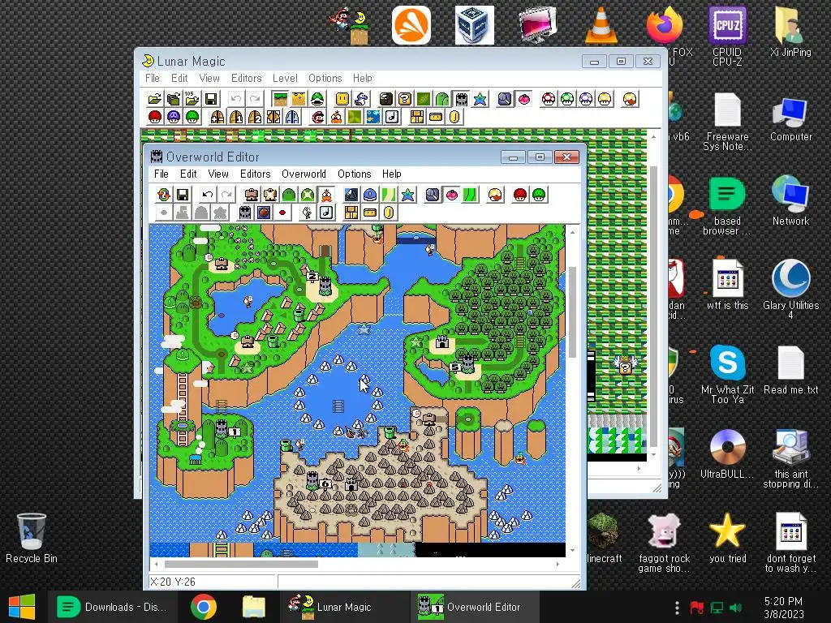
Task: Toggle the magnifier icon in Lunar Magic toolbar
Action: coord(505,99)
